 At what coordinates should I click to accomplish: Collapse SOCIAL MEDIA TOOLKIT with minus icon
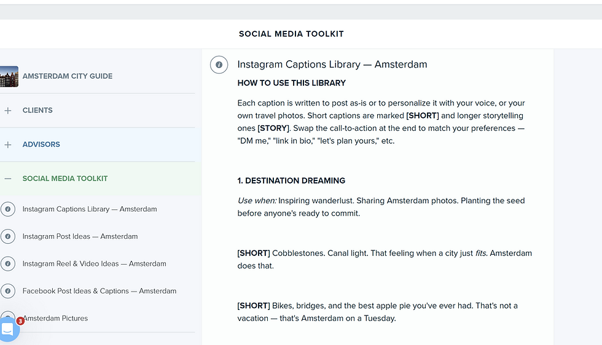click(x=7, y=179)
